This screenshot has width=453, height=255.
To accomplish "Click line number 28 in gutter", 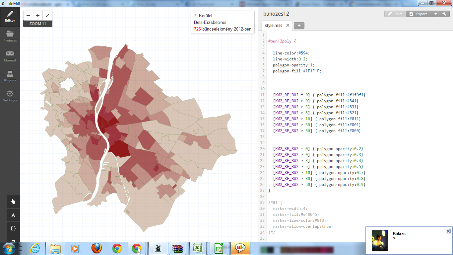I will point(263,197).
